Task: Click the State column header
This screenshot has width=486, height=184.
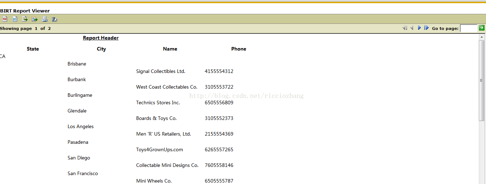Action: 33,49
